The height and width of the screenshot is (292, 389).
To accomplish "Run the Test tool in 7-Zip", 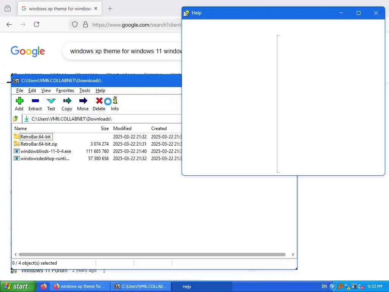I will 51,101.
